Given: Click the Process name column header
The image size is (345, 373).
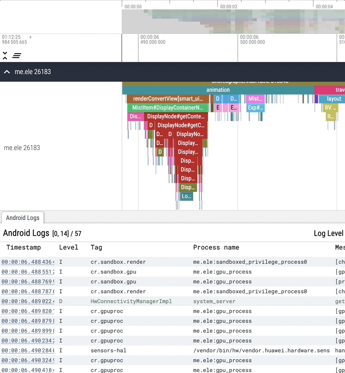Looking at the screenshot, I should click(x=216, y=248).
